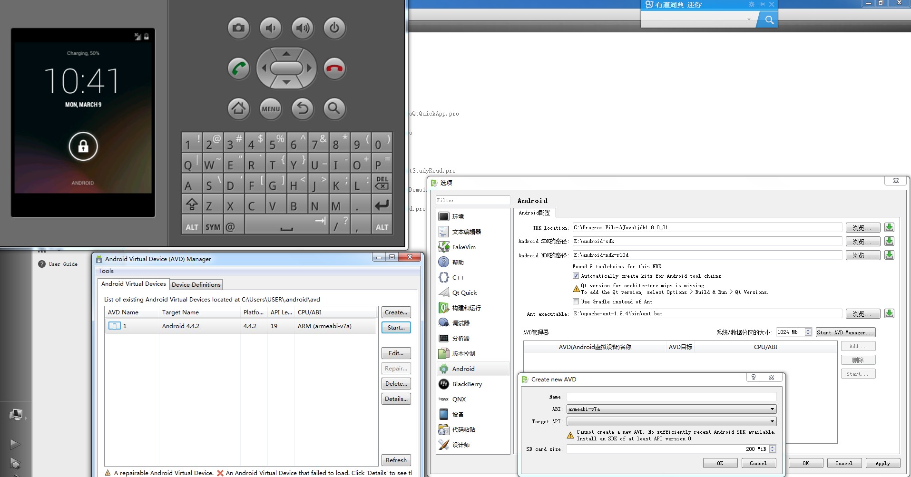This screenshot has width=911, height=477.
Task: Click Edit... button in AVD Manager
Action: 396,353
